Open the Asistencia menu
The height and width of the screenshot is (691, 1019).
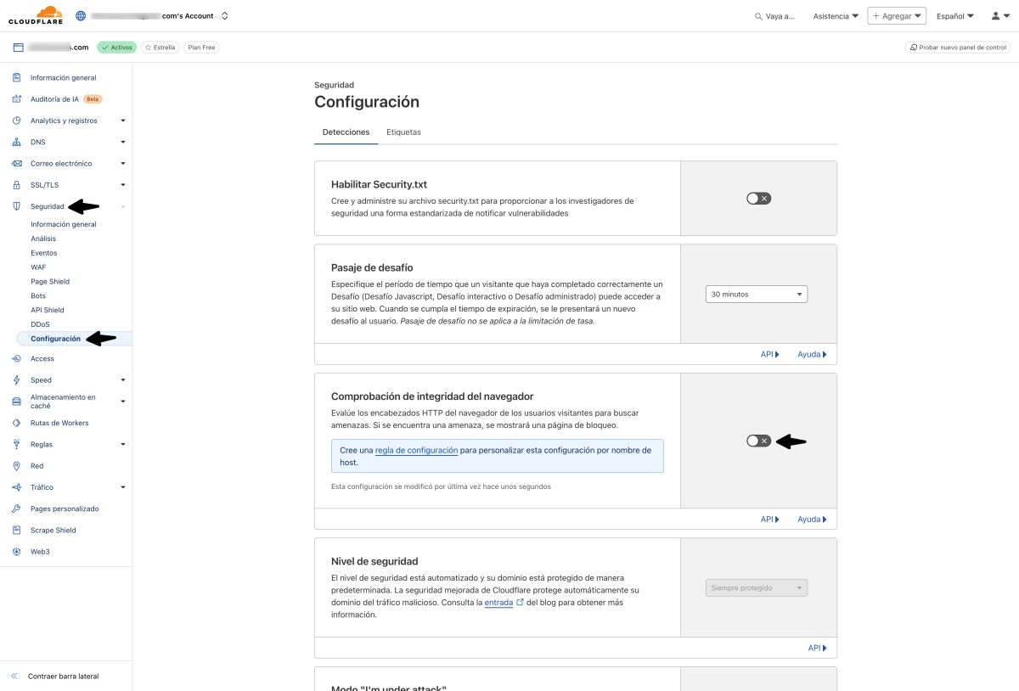click(x=836, y=16)
